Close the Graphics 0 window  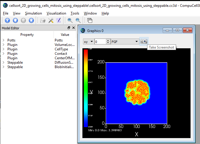(x=188, y=30)
